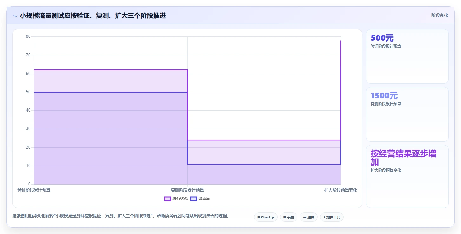Click the 验证阶段累计预算 axis label
The image size is (461, 234).
point(34,190)
